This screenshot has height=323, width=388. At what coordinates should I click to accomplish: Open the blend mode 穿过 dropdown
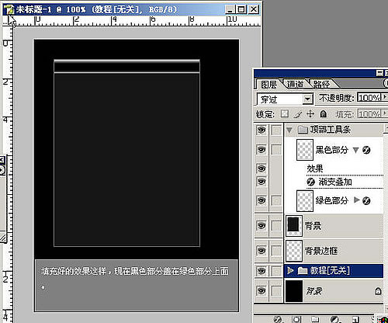coord(307,99)
